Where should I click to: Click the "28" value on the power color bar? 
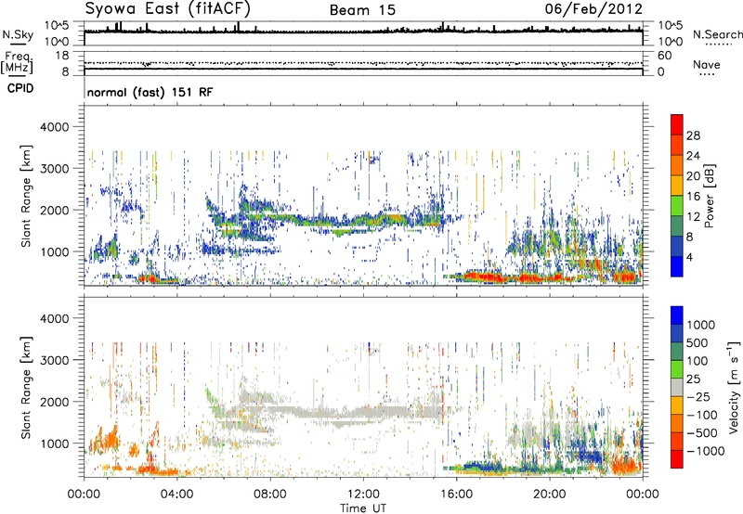[693, 135]
